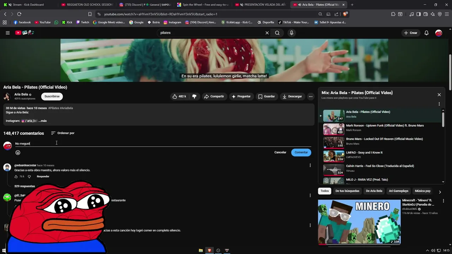This screenshot has height=254, width=452.
Task: Click the Preguntar button
Action: (x=241, y=96)
